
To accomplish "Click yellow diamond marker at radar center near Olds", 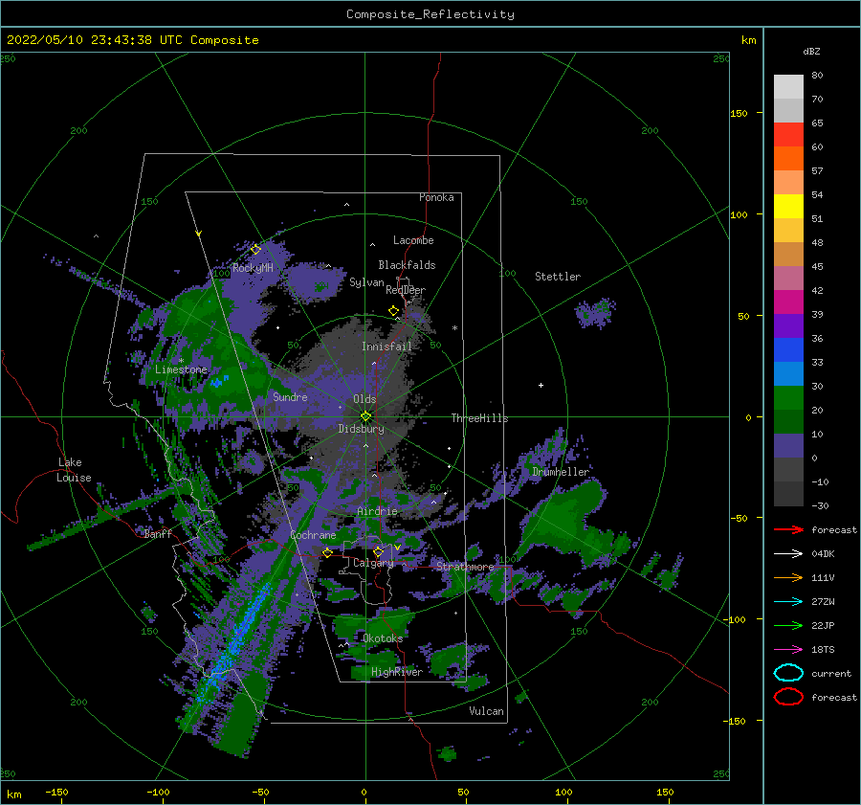I will coord(365,416).
